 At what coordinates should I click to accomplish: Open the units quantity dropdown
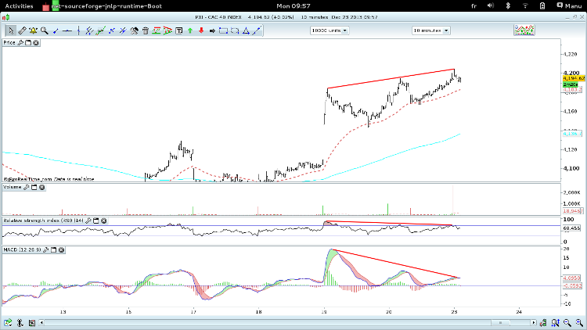330,30
